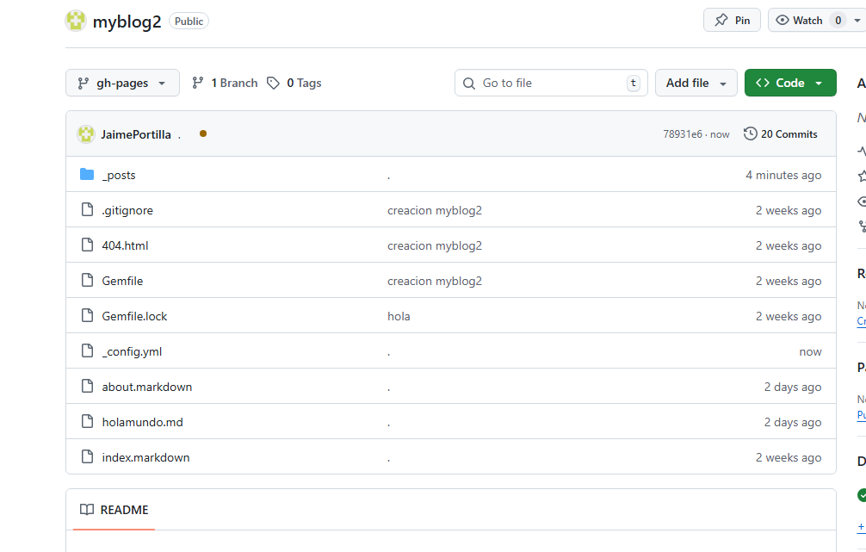Toggle Watch for this repository
The image size is (866, 552).
point(800,21)
